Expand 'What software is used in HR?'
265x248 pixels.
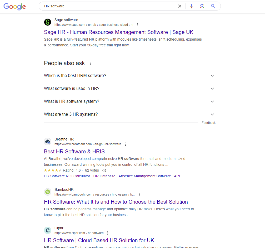(130, 89)
